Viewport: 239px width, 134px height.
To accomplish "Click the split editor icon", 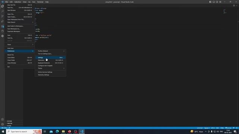I will 234,6.
